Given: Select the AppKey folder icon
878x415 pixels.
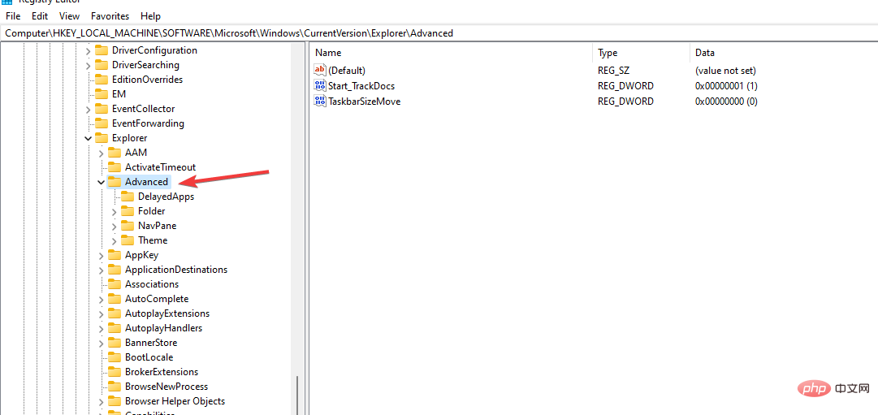Looking at the screenshot, I should point(115,255).
